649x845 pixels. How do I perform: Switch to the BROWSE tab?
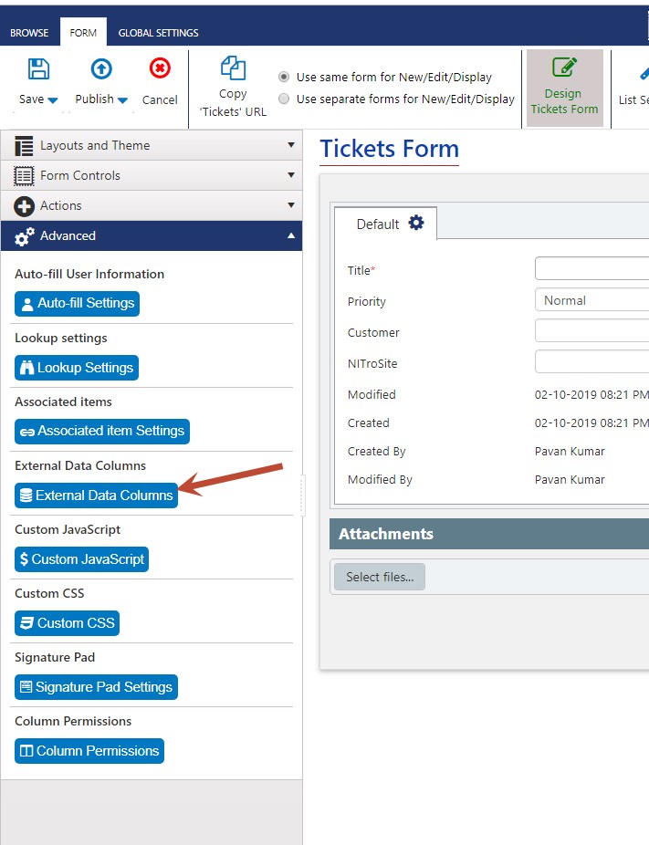tap(28, 32)
